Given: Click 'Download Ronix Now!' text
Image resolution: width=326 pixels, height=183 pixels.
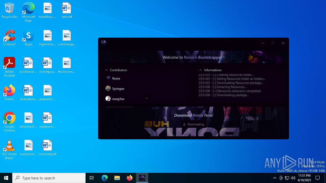Looking at the screenshot, I should [x=194, y=115].
